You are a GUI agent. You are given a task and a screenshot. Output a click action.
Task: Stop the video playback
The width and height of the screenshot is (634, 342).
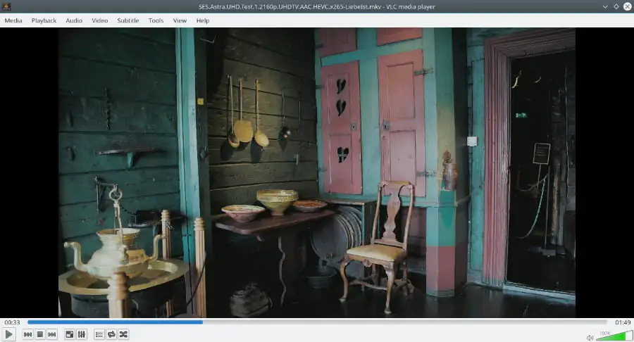coord(40,334)
